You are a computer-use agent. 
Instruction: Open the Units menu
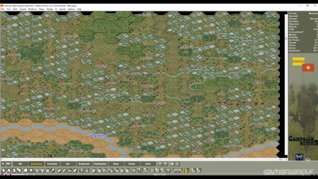click(x=15, y=9)
